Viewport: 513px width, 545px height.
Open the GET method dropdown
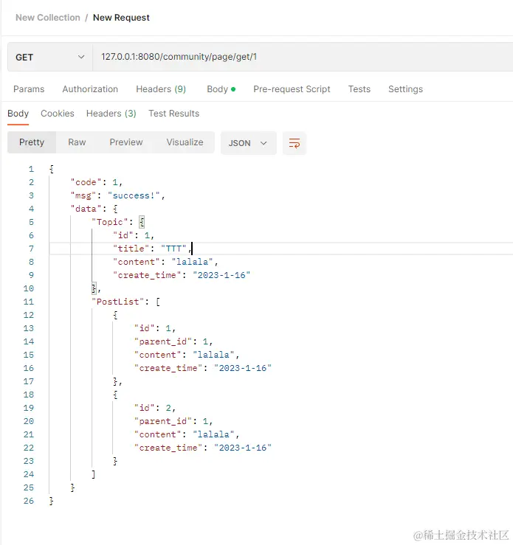[x=50, y=57]
